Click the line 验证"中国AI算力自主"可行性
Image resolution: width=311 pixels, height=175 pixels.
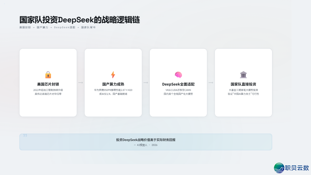[243, 94]
